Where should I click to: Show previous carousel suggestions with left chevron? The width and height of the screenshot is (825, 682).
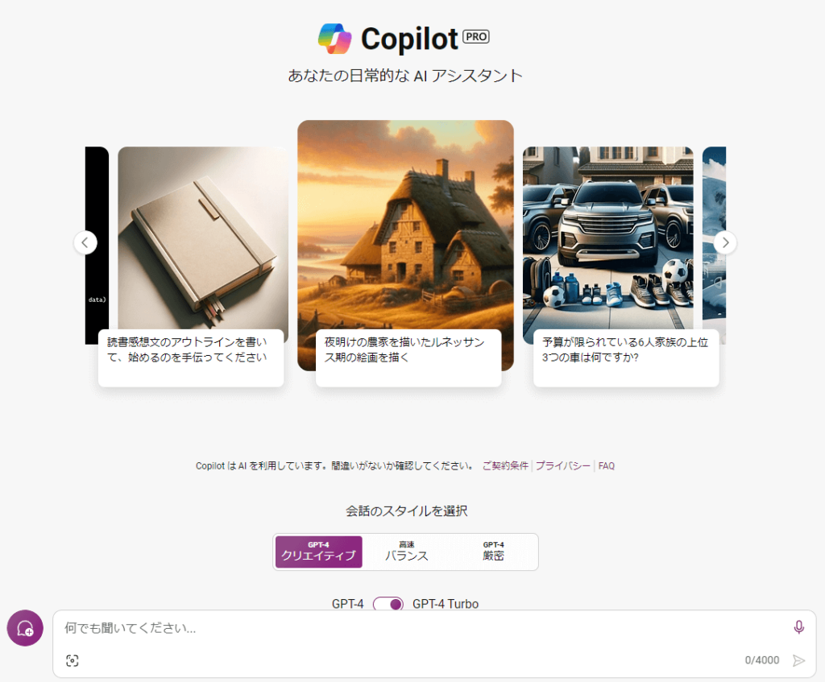point(85,242)
